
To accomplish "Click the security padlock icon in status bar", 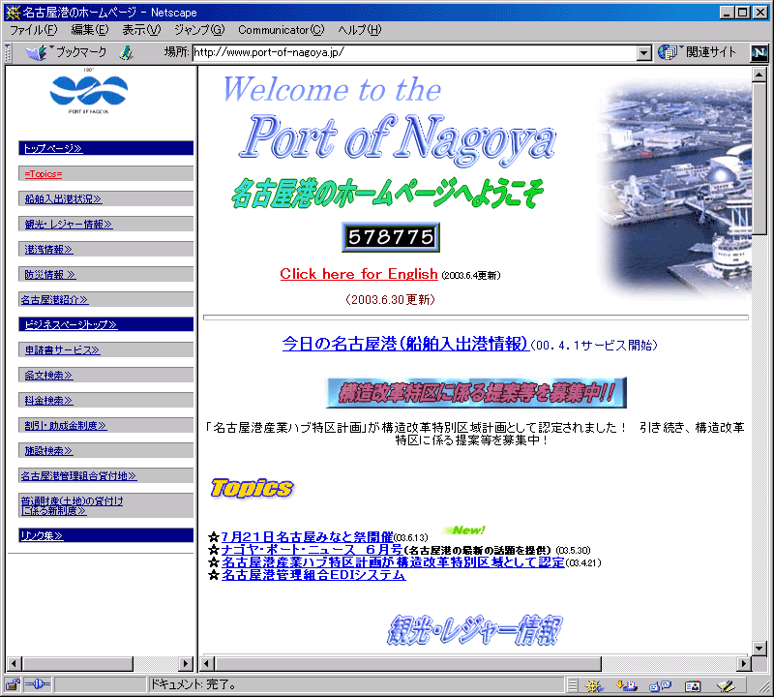I will [13, 684].
